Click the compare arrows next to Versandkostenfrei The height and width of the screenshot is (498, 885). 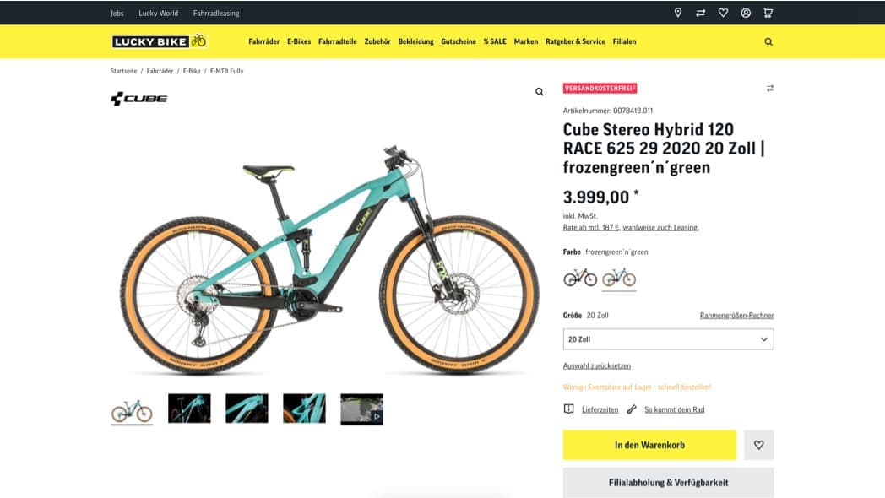pyautogui.click(x=768, y=88)
